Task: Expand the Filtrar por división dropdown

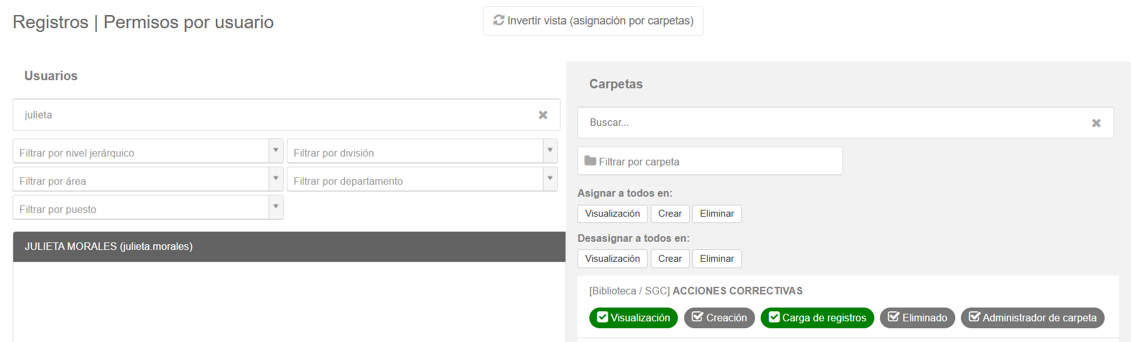Action: coord(550,151)
